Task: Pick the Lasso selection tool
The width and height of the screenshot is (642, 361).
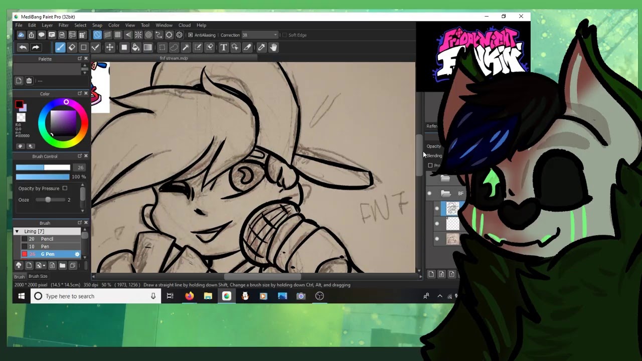Action: [x=174, y=47]
